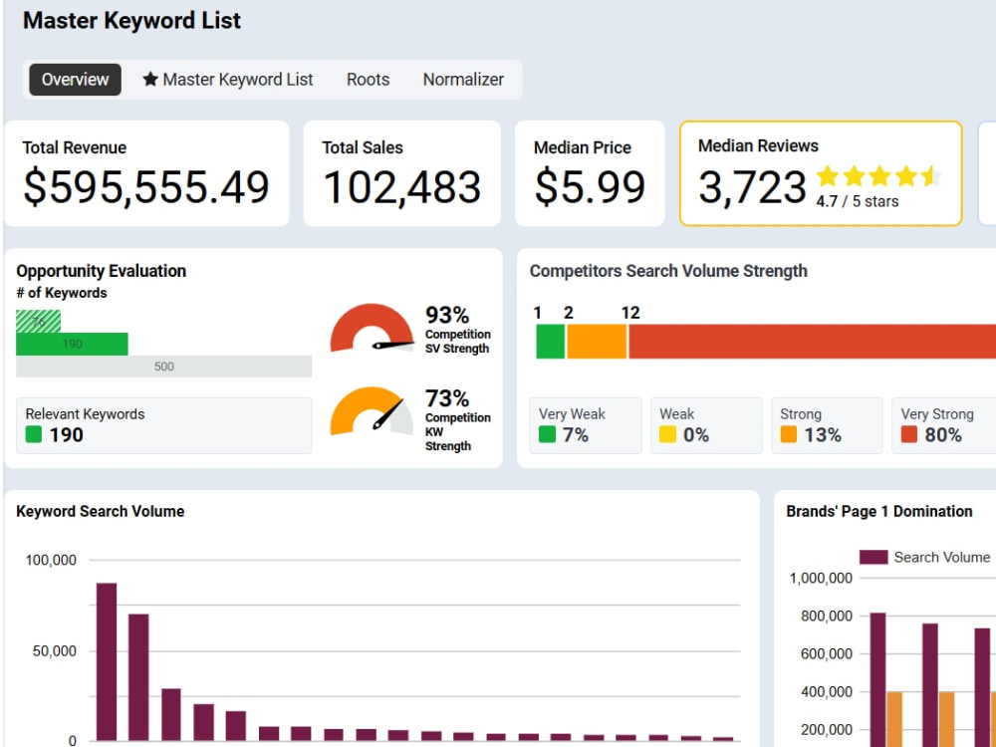The width and height of the screenshot is (996, 747).
Task: Switch to the Overview tab
Action: tap(75, 80)
